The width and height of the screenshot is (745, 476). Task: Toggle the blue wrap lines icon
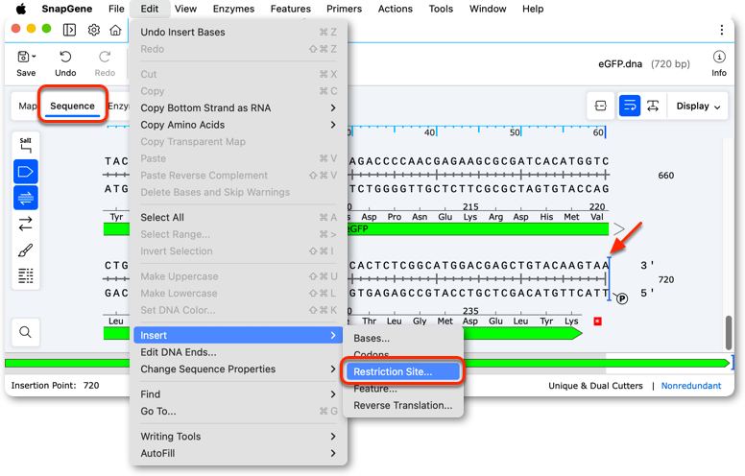point(630,106)
